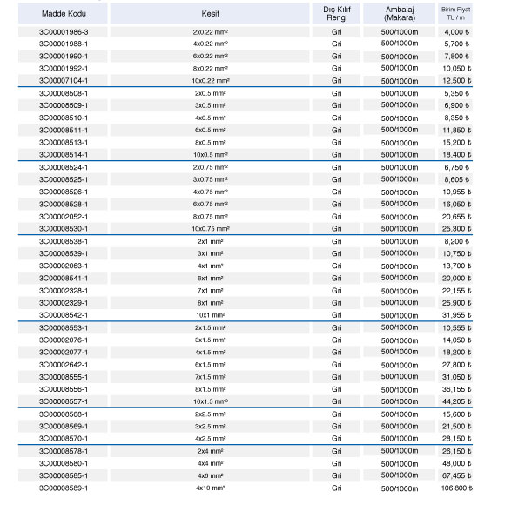Click the 4x6 mm² cross-section cell
518x505 pixels.
[210, 476]
